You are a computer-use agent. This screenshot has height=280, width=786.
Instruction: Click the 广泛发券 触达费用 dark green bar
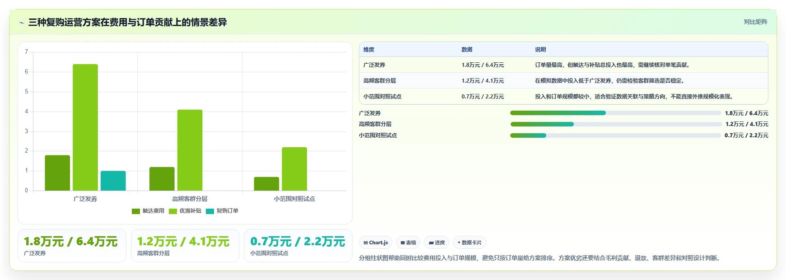(57, 173)
